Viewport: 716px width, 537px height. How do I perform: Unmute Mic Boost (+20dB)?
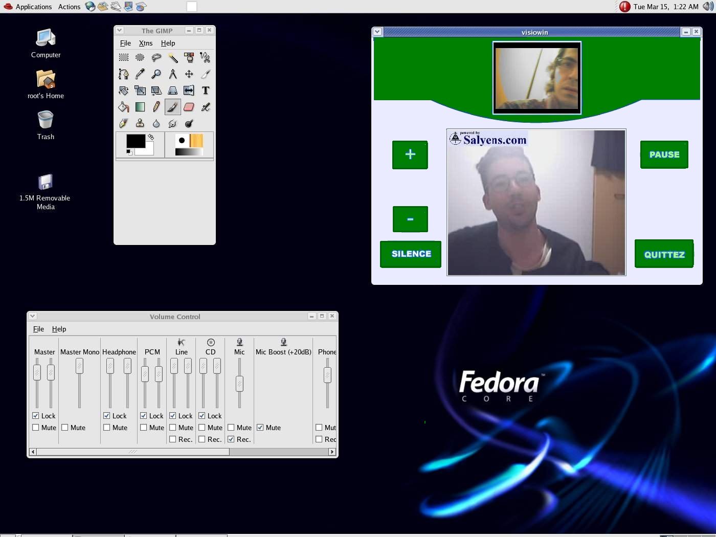coord(260,428)
